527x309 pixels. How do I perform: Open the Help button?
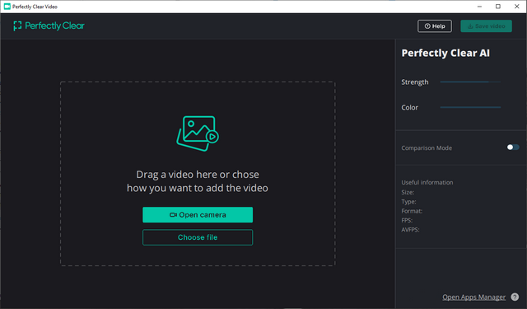pyautogui.click(x=435, y=26)
